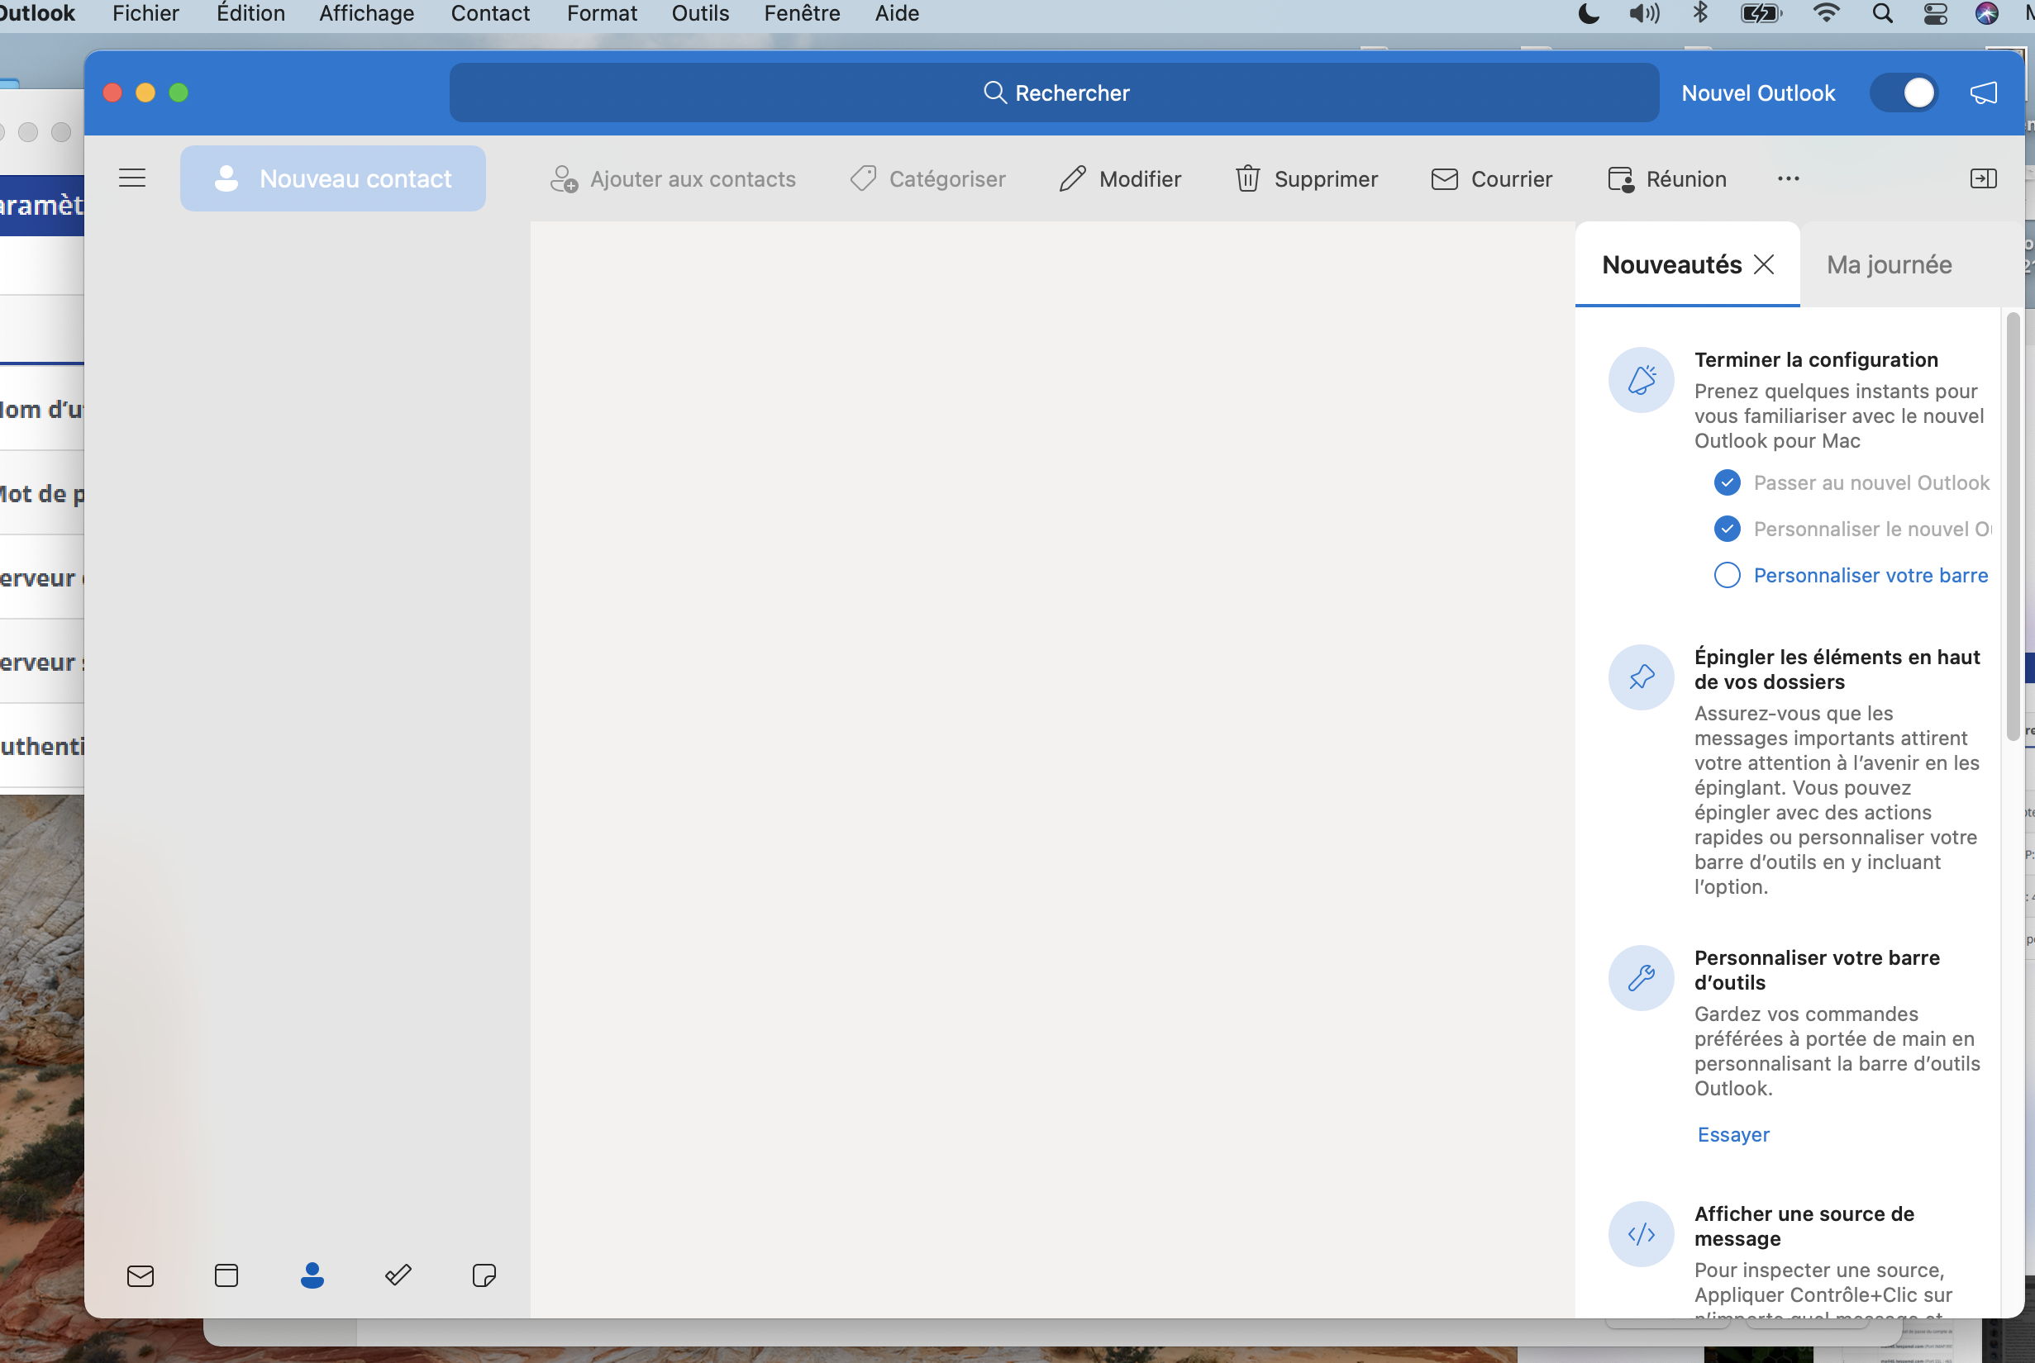The height and width of the screenshot is (1363, 2035).
Task: Click the megaphone announcements icon
Action: (1984, 93)
